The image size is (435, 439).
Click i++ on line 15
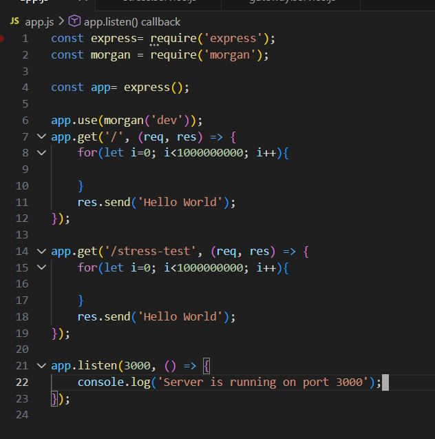266,268
